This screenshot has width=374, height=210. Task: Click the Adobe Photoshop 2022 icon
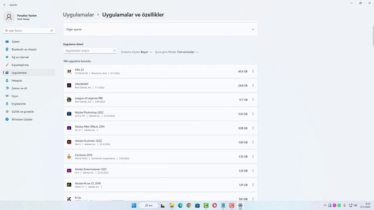coord(69,114)
